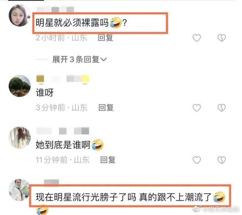Dislike the comment '明星就必须裸露吗'
The width and height of the screenshot is (242, 215).
tap(221, 38)
